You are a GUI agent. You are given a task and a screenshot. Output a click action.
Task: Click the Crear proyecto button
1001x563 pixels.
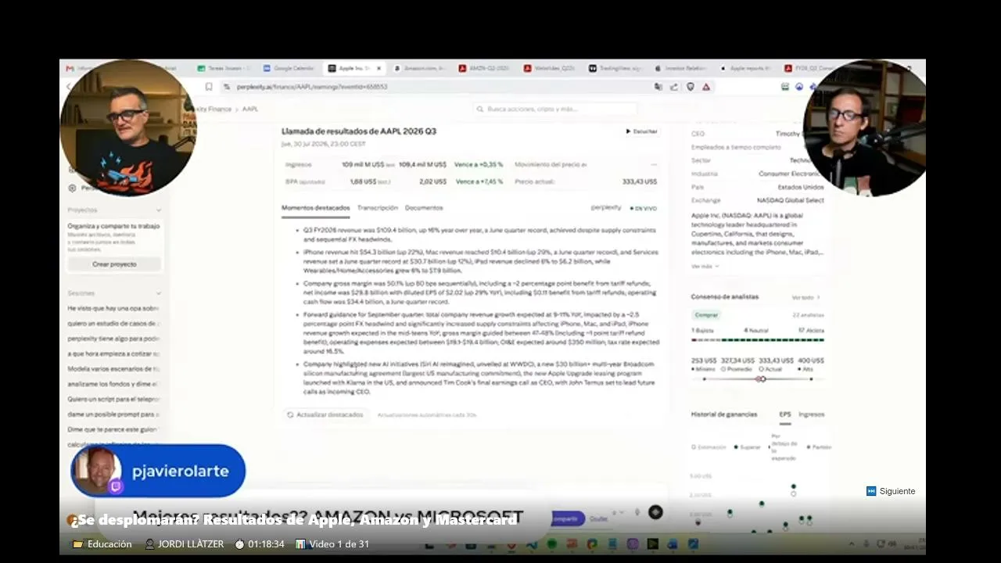(114, 264)
